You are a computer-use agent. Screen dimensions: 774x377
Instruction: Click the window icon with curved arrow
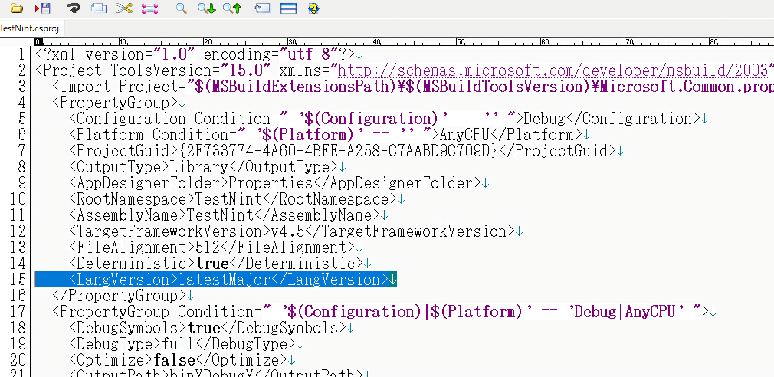263,8
